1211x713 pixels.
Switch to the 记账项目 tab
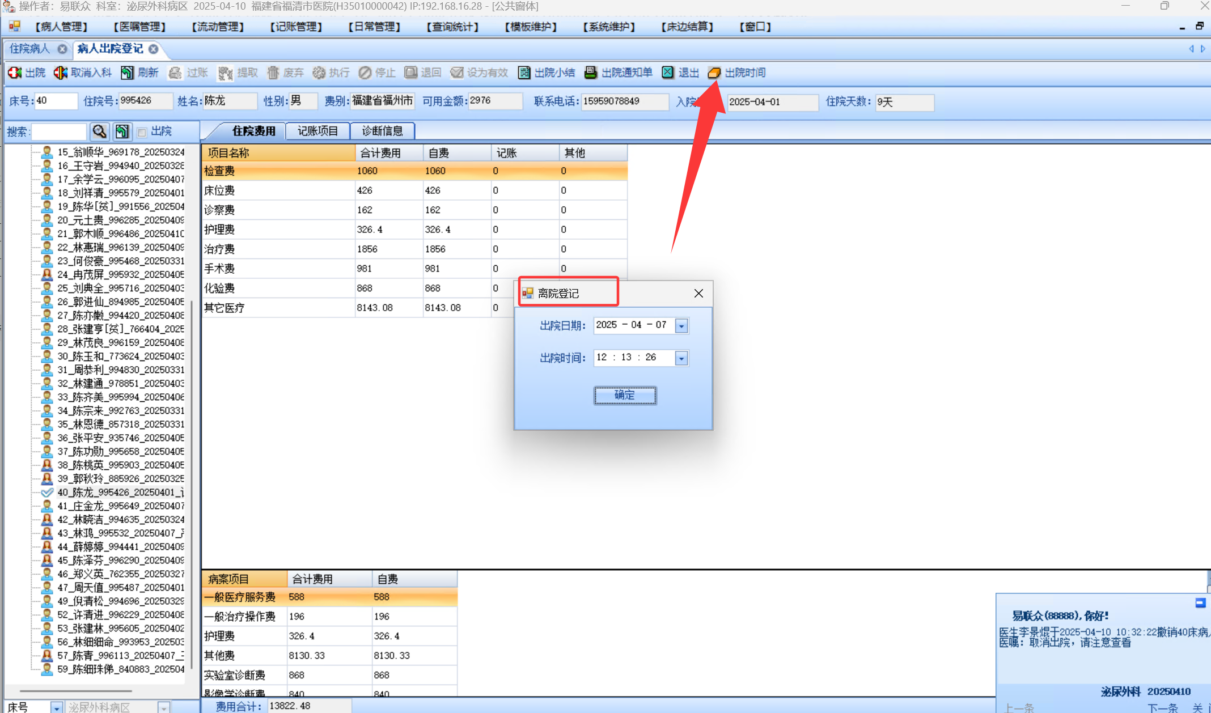pos(317,131)
